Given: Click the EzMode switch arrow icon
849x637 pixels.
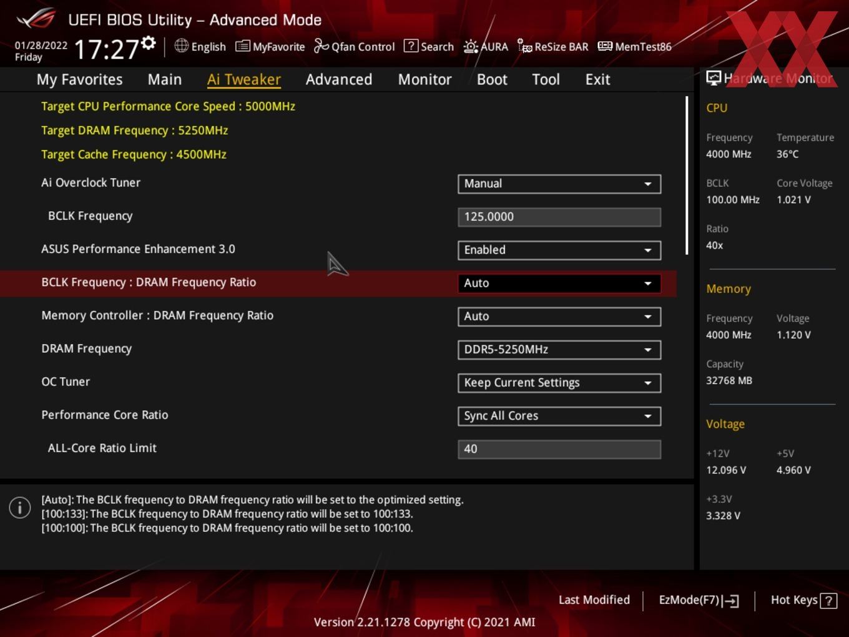Looking at the screenshot, I should tap(730, 601).
